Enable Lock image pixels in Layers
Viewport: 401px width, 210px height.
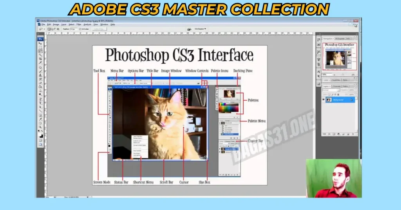tap(332, 94)
